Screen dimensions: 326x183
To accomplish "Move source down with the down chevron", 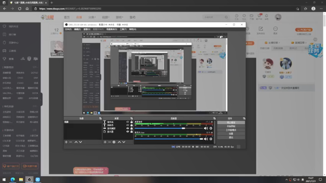I will 124,142.
